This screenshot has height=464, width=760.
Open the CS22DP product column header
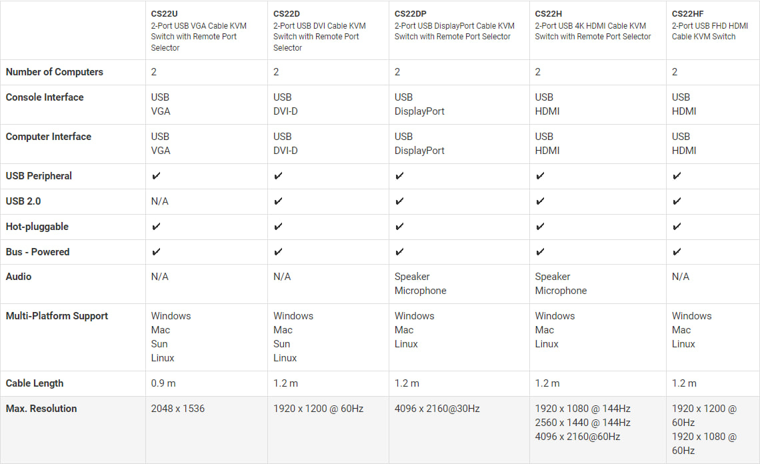click(x=410, y=13)
